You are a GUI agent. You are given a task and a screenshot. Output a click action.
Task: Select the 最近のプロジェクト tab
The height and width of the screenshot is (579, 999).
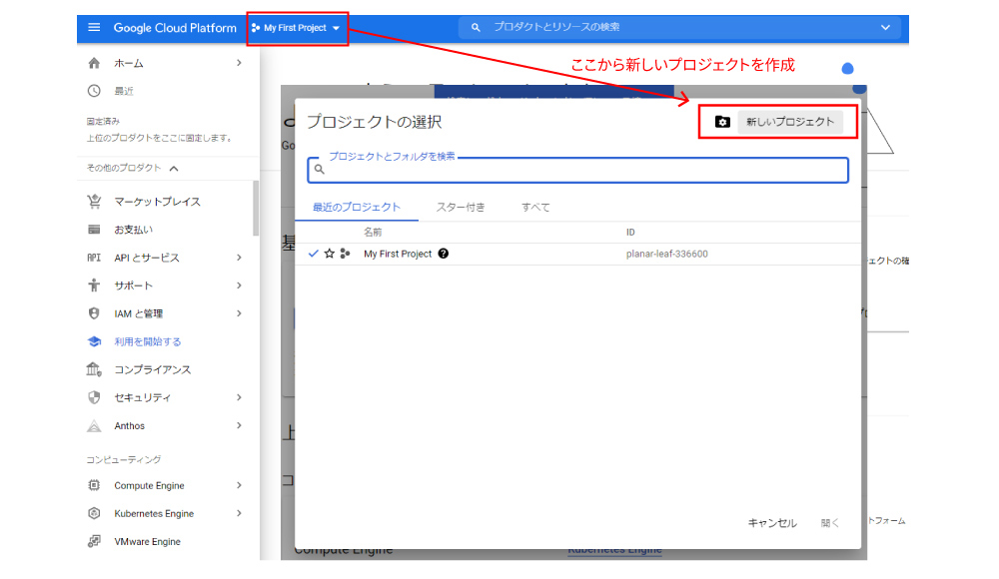pos(357,207)
